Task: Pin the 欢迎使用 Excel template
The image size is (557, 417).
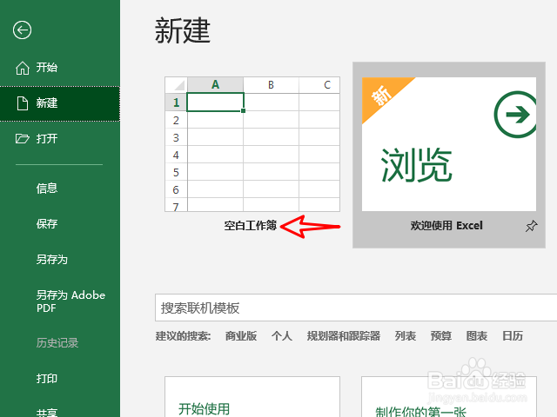Action: [x=532, y=226]
